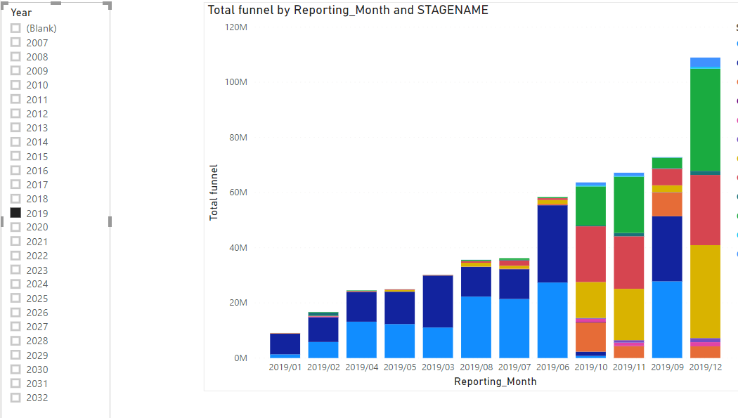Select the red segment of 2019/12 bar
The height and width of the screenshot is (418, 738).
(x=705, y=210)
